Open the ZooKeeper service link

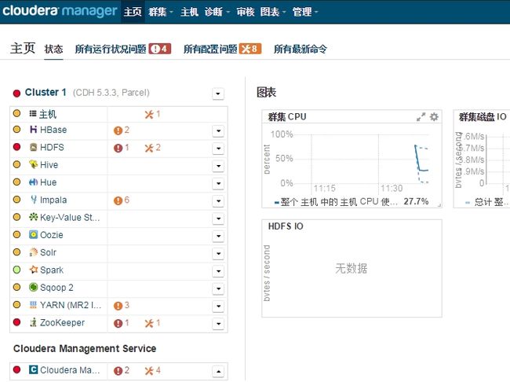[x=62, y=323]
